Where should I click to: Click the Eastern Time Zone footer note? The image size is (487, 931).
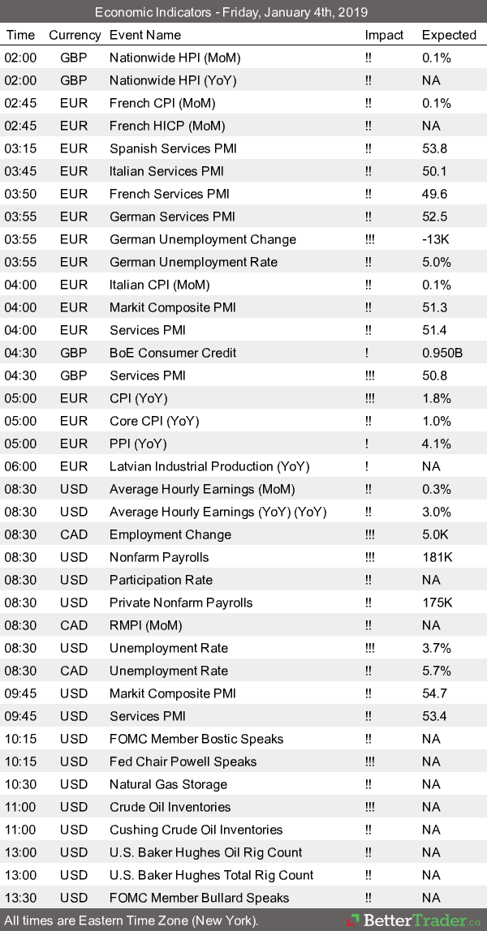pyautogui.click(x=131, y=920)
